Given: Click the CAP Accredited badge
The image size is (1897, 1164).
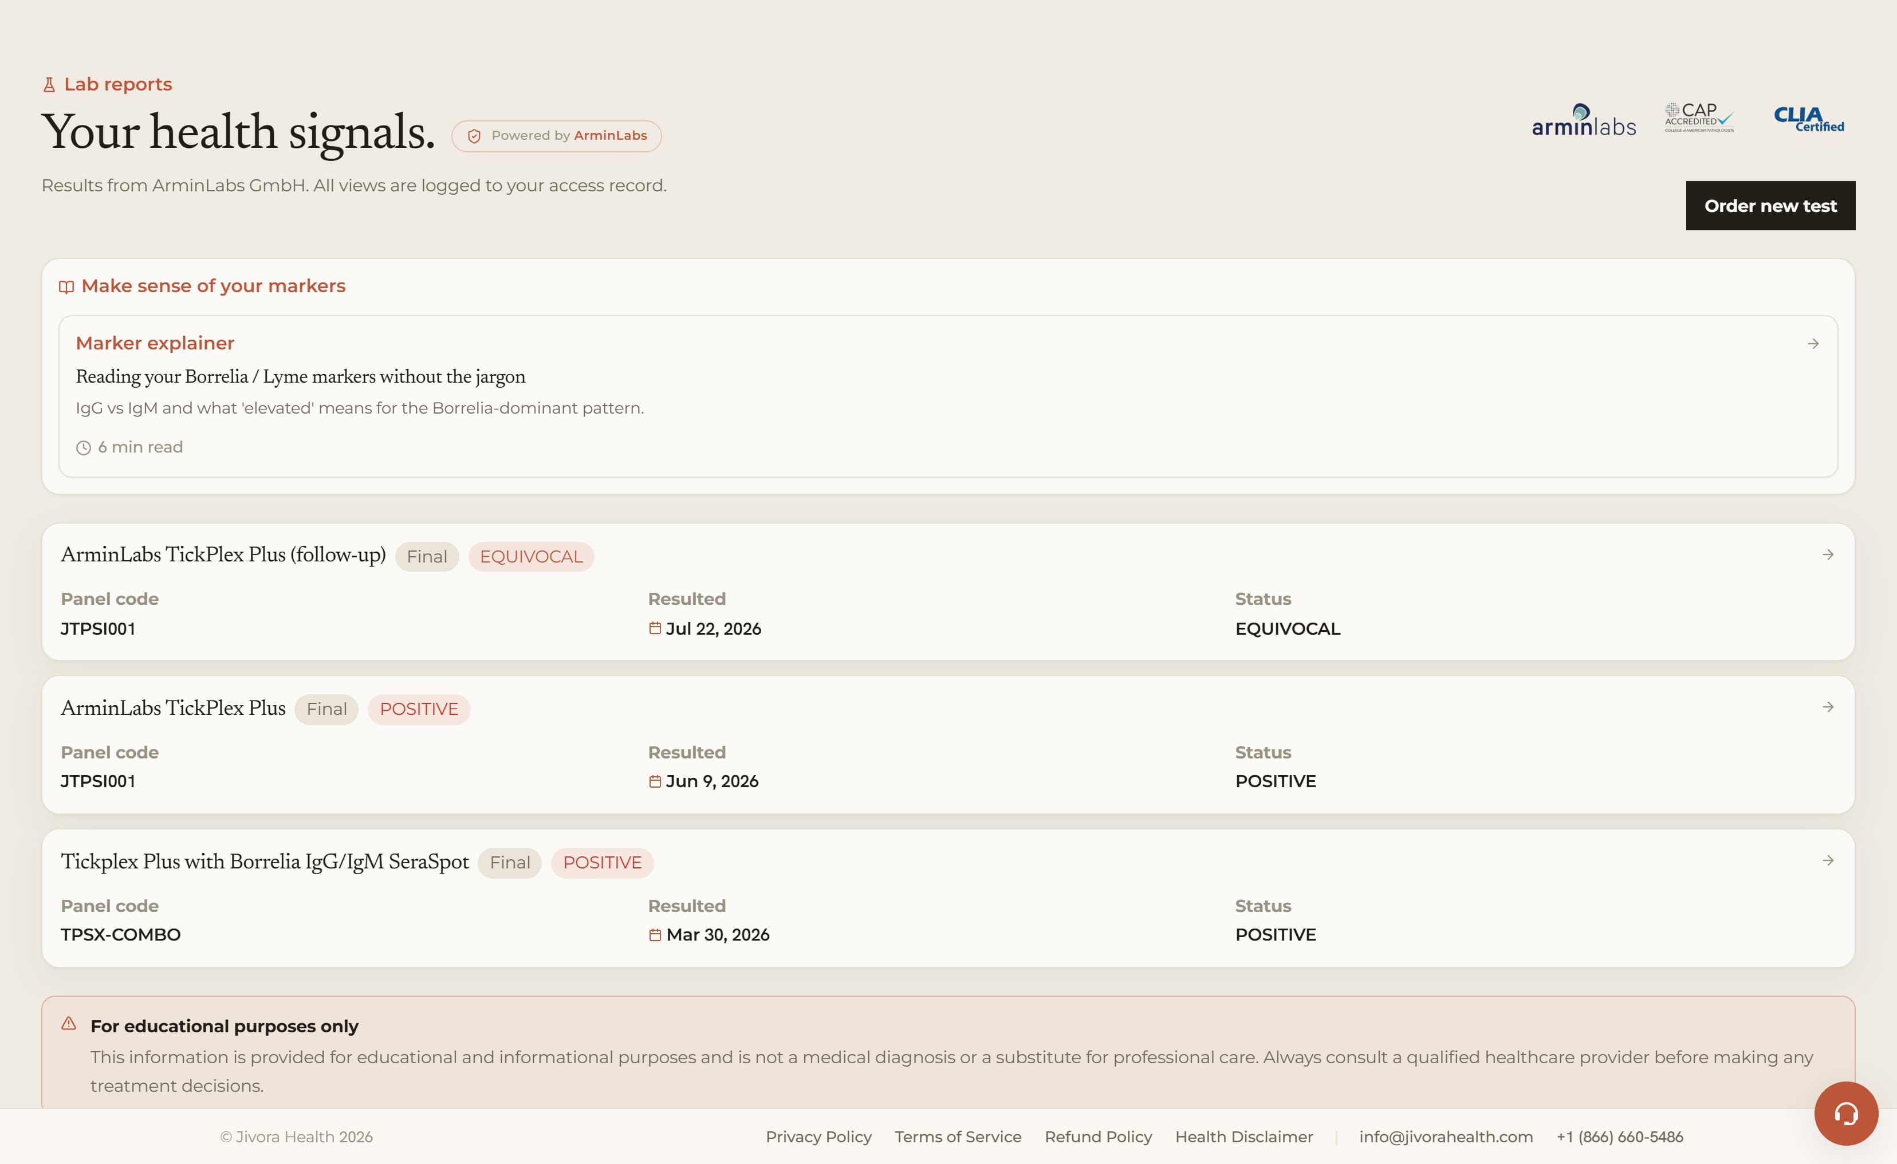Looking at the screenshot, I should click(x=1699, y=118).
